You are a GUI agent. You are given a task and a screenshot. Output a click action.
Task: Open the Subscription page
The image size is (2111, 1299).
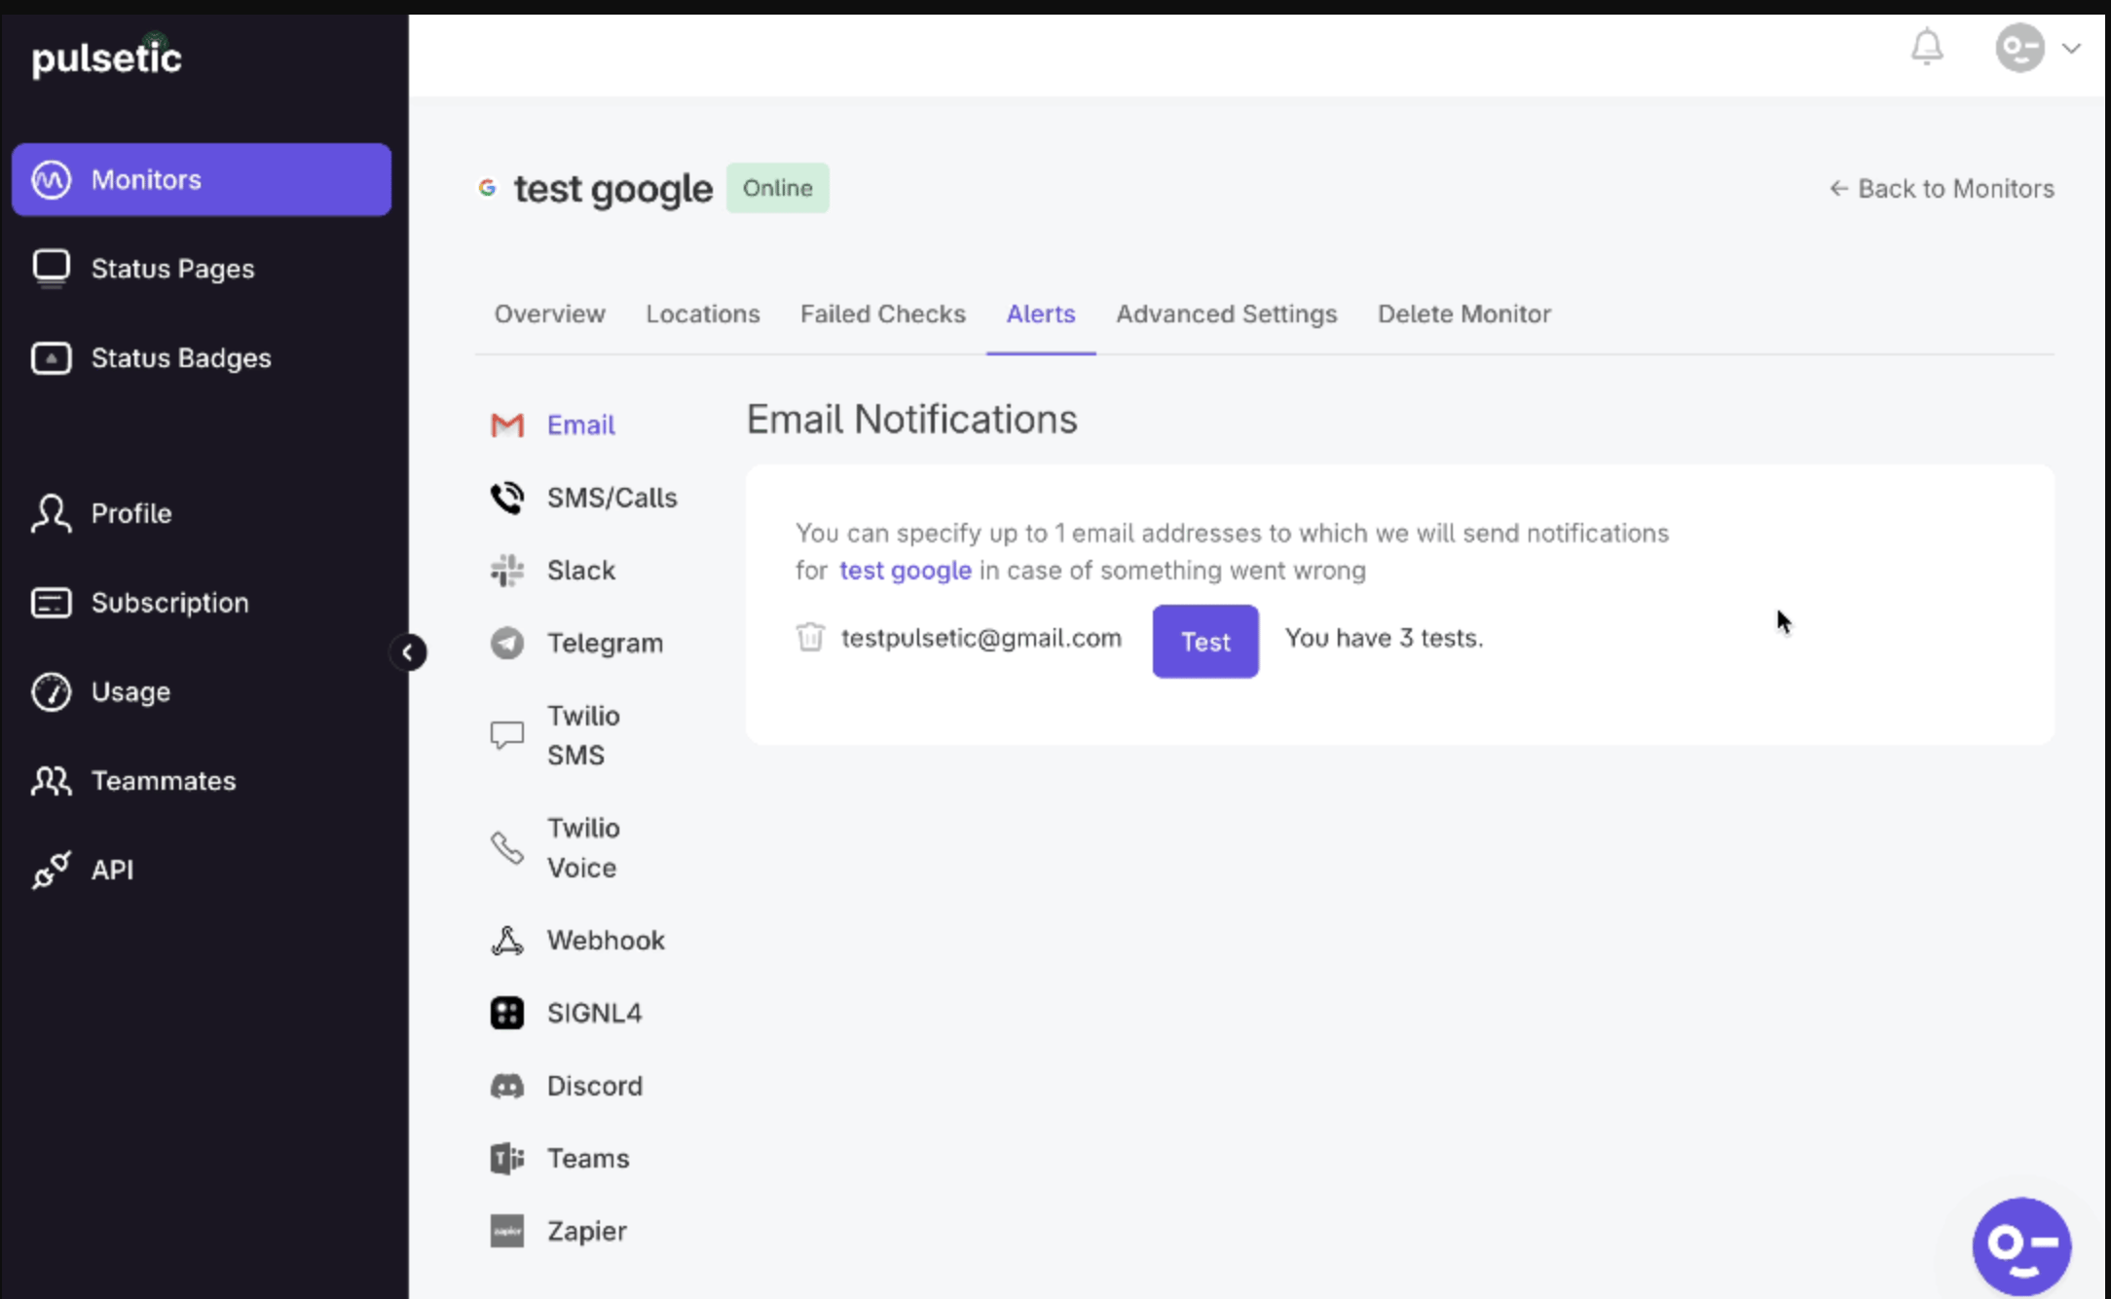tap(170, 603)
